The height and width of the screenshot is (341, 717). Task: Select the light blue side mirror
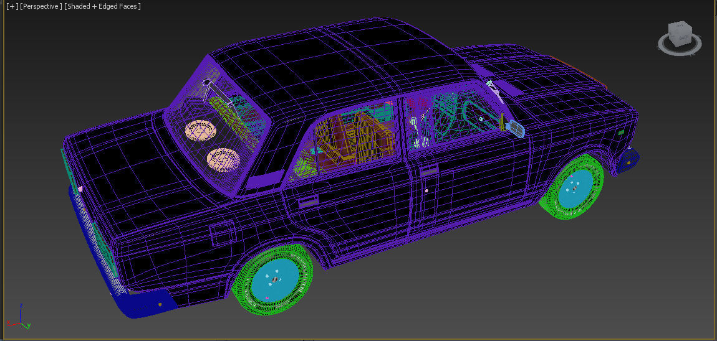517,129
